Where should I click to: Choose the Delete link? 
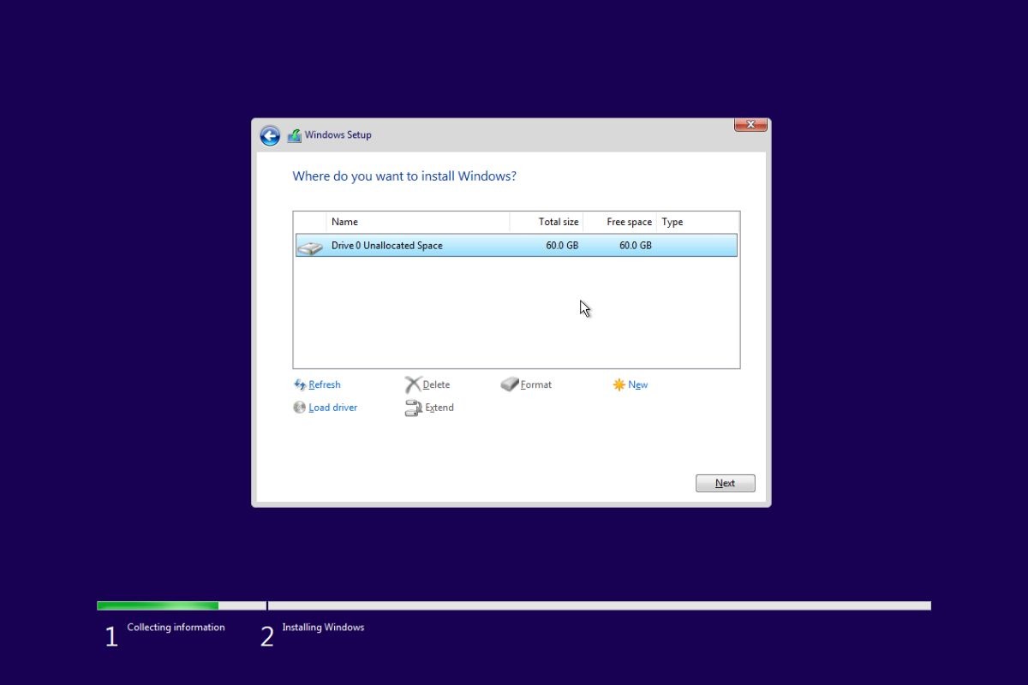click(x=436, y=384)
